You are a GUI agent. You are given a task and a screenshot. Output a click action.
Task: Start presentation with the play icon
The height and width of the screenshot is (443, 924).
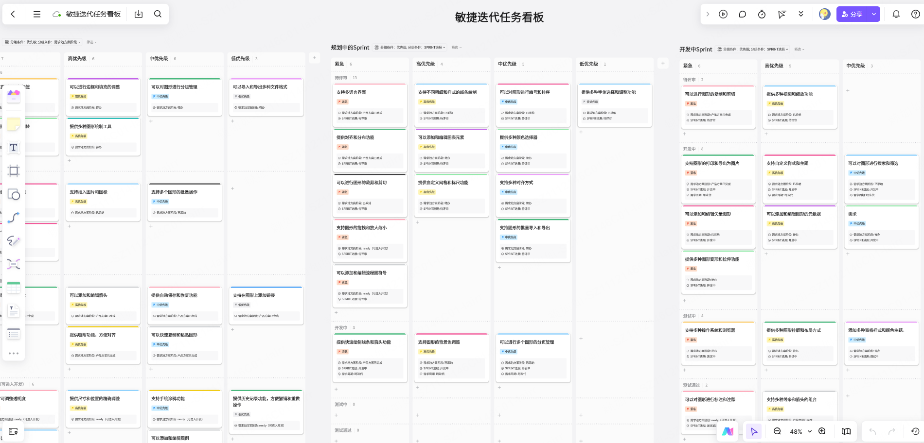click(x=723, y=14)
